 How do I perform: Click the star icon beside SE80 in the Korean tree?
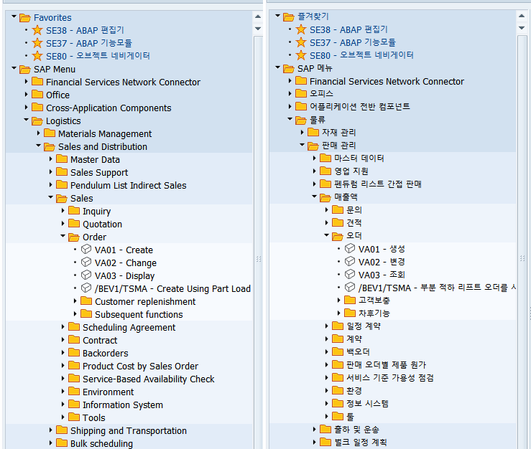click(301, 55)
